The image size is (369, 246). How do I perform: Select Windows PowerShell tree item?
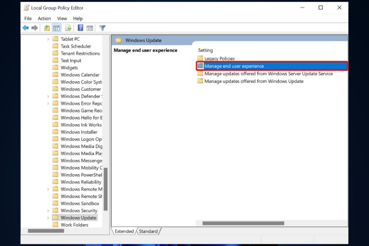[x=81, y=175]
